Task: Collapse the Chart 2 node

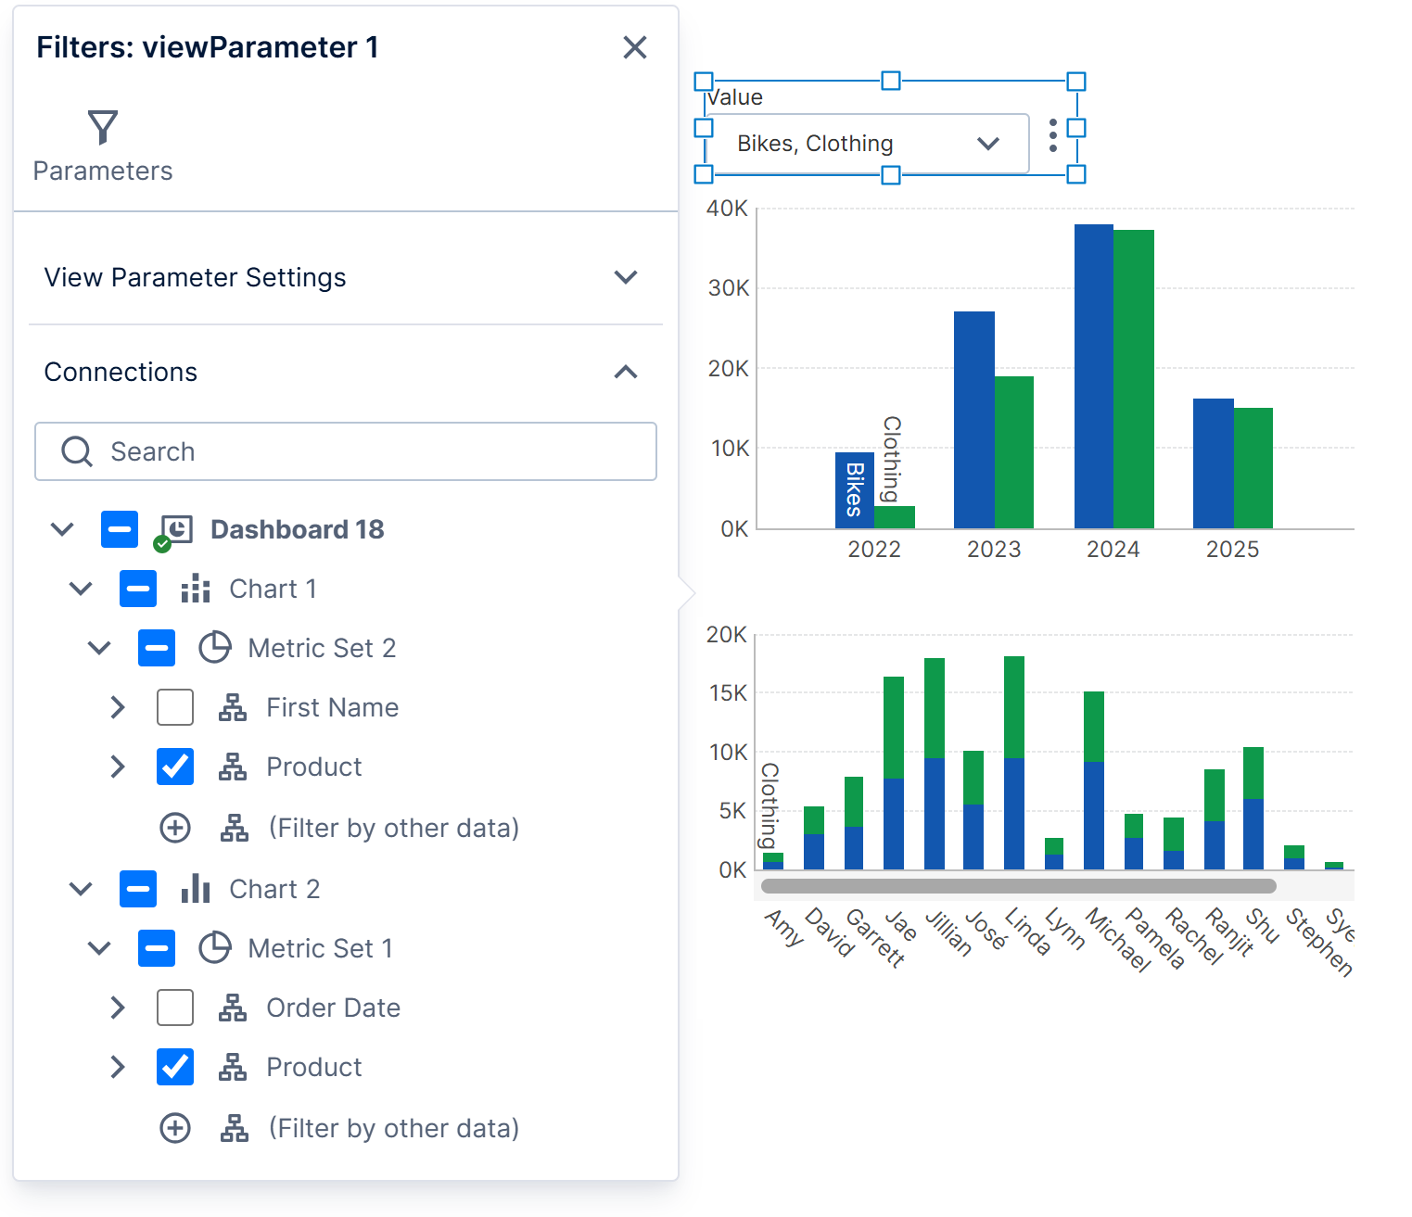Action: pyautogui.click(x=81, y=889)
